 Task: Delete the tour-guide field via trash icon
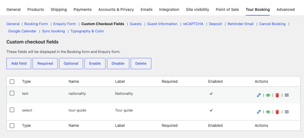pyautogui.click(x=277, y=112)
